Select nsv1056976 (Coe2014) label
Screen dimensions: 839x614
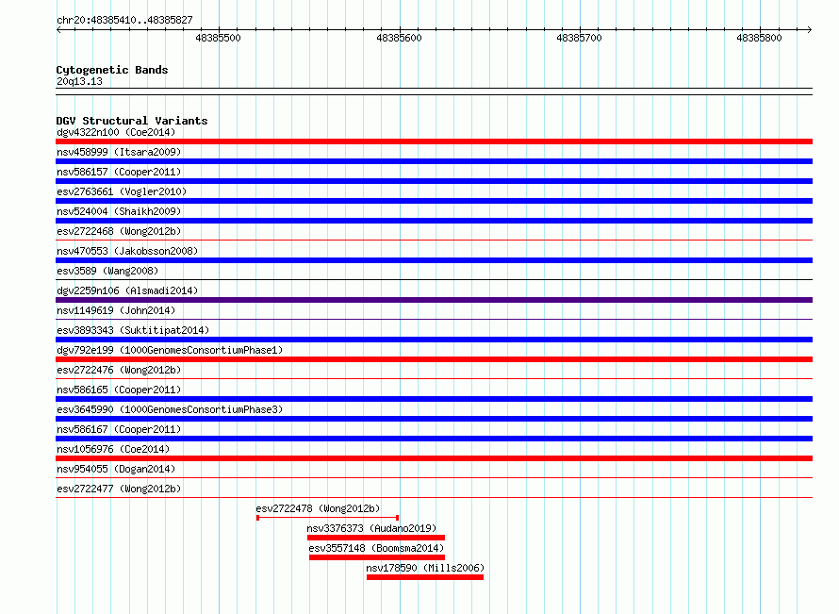point(113,449)
